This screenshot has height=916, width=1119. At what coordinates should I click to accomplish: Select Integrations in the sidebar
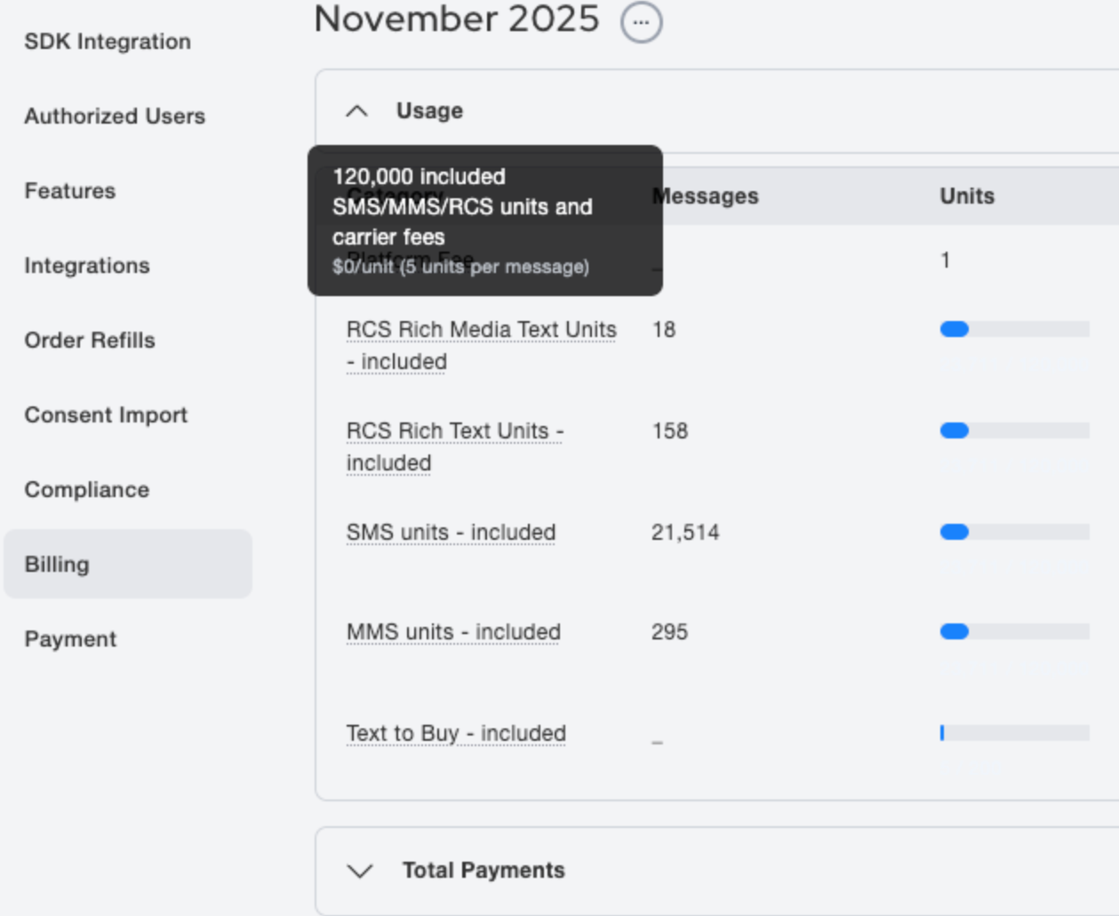click(x=87, y=266)
